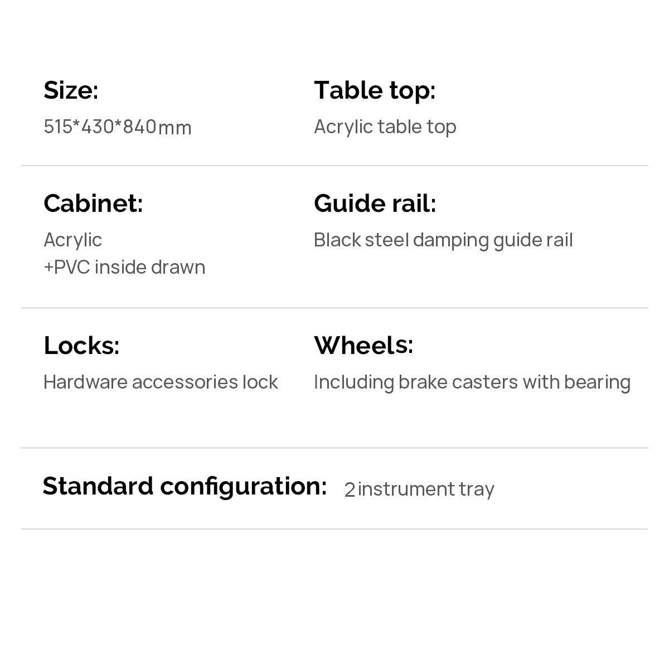
Task: Click the 'Guide rail:' heading
Action: click(375, 203)
